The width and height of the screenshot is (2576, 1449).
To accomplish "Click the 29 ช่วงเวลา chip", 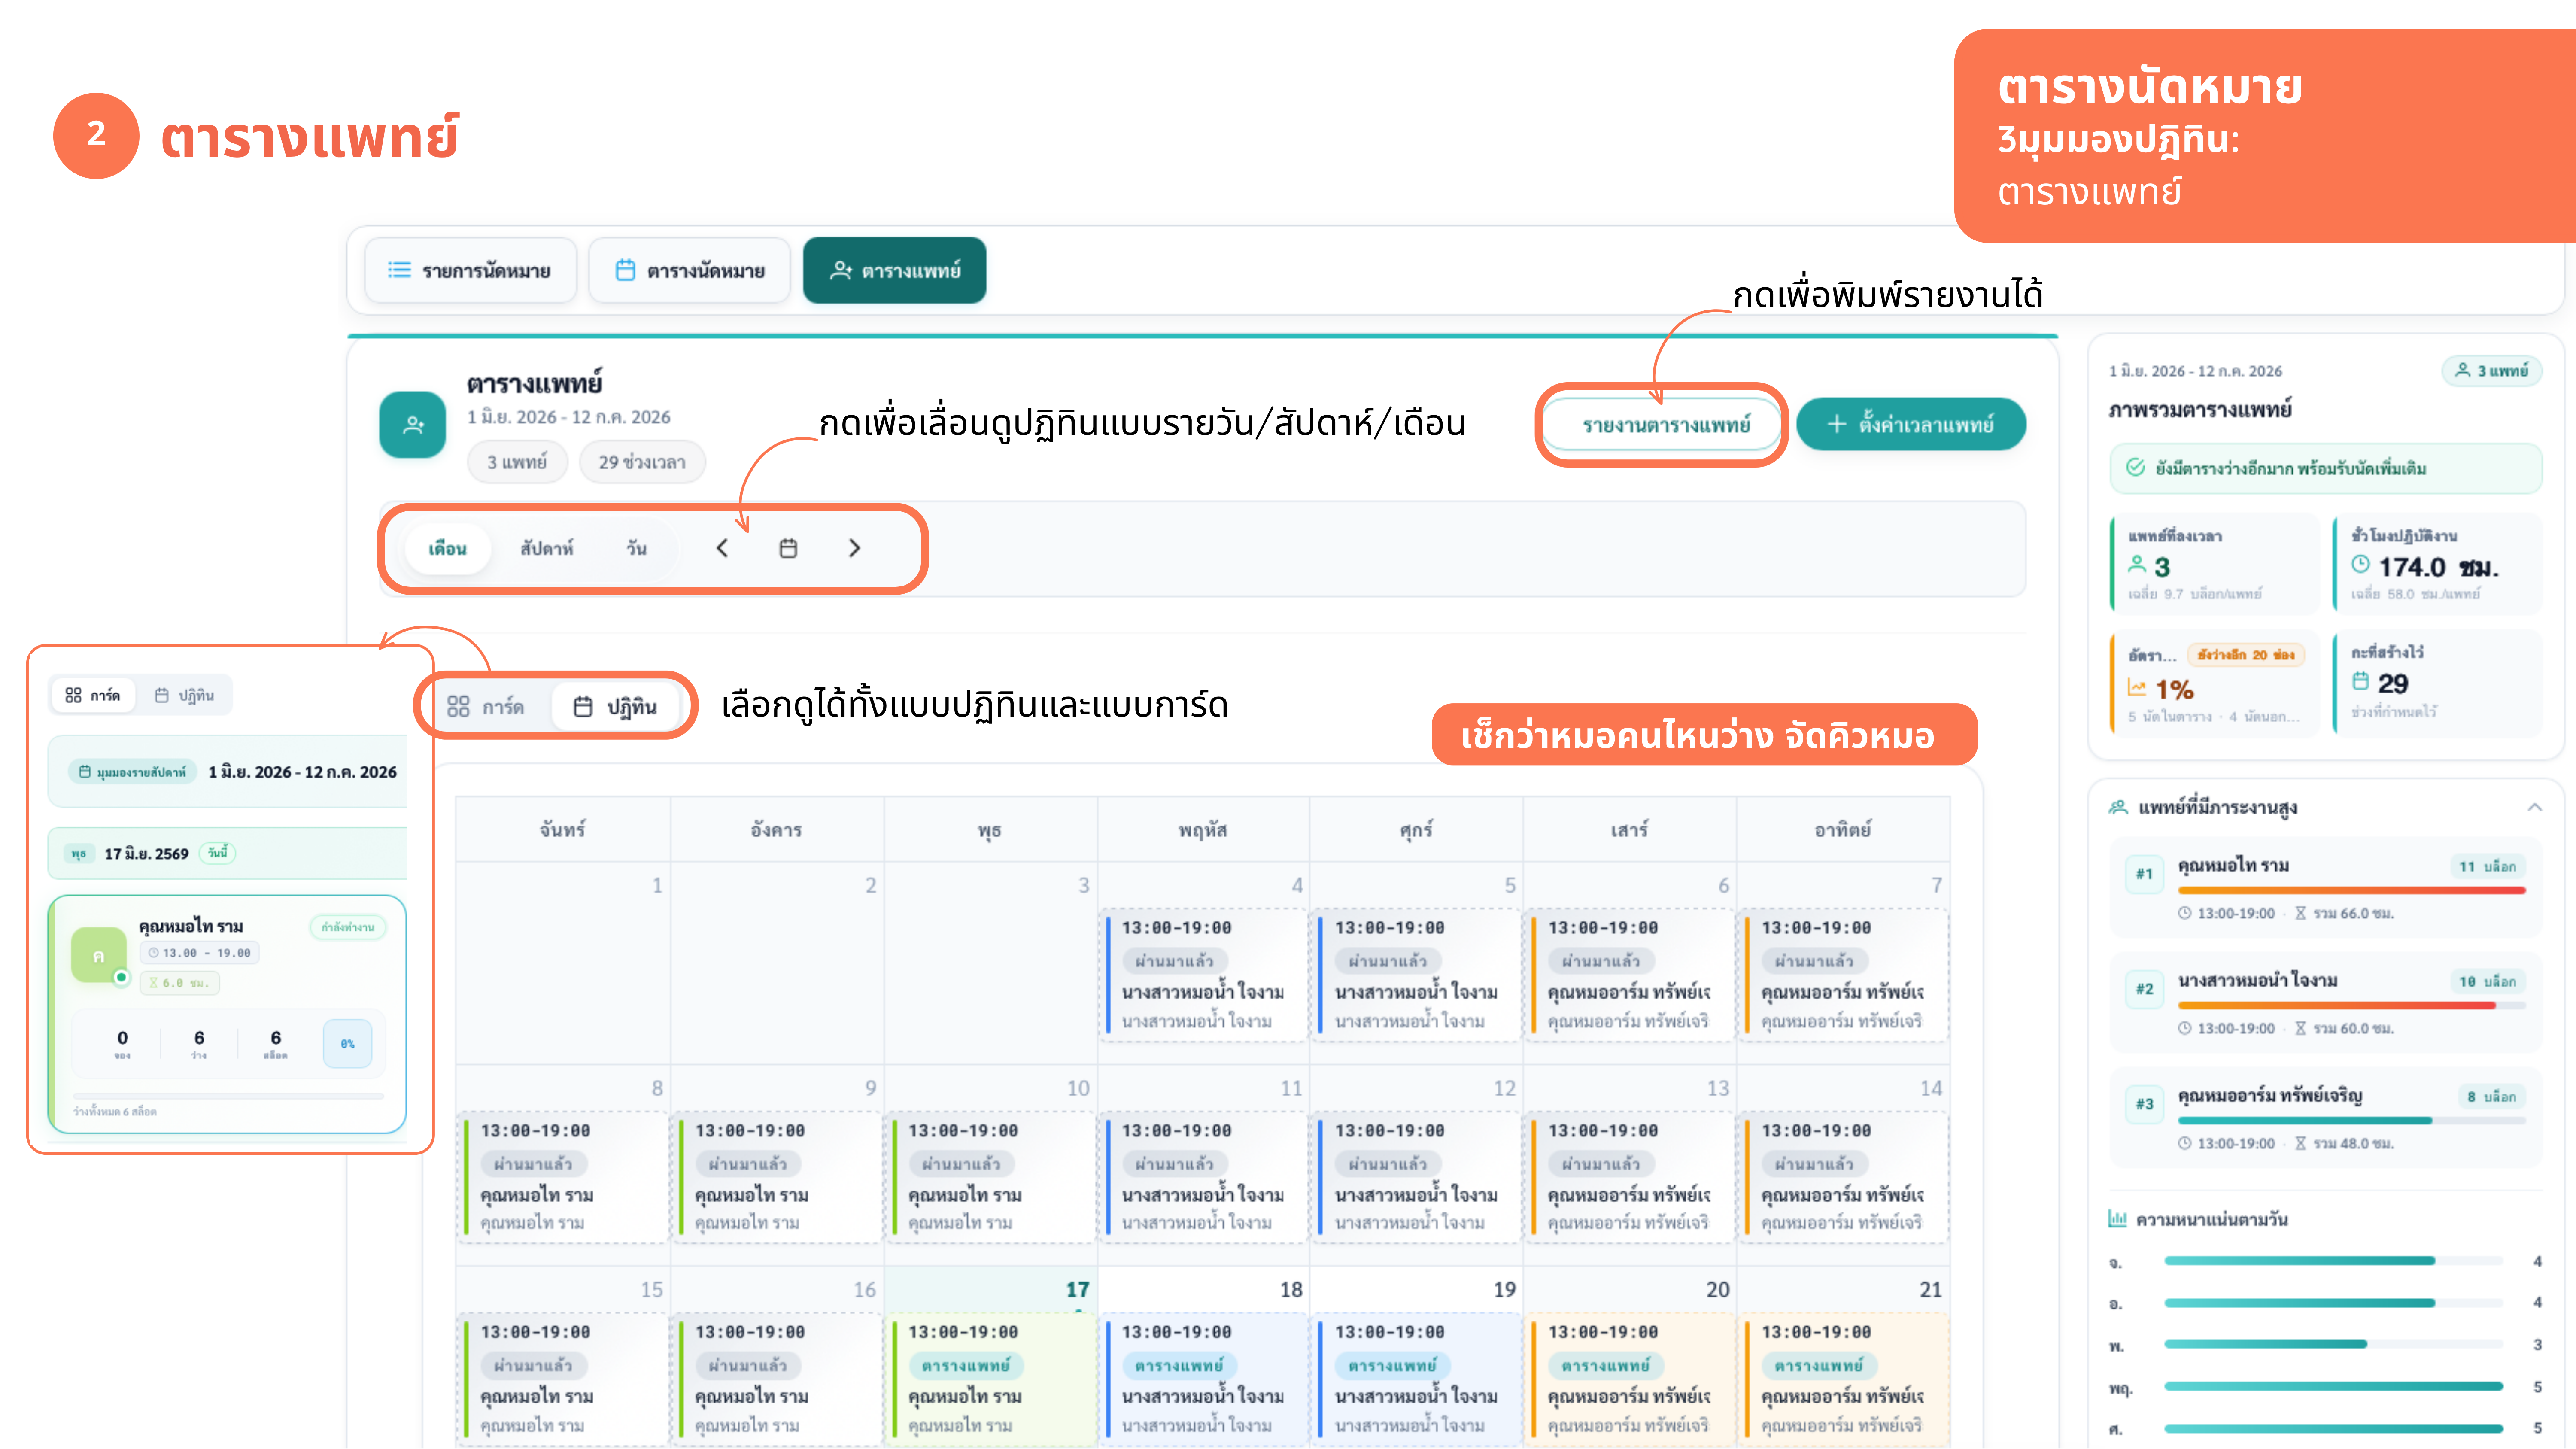I will (642, 462).
